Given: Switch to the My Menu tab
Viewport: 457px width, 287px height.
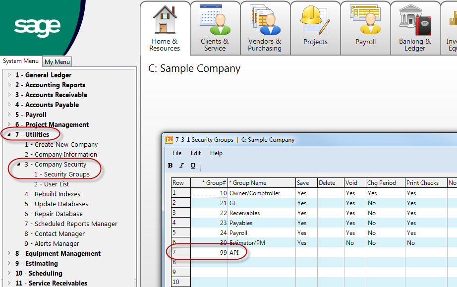Looking at the screenshot, I should 57,62.
